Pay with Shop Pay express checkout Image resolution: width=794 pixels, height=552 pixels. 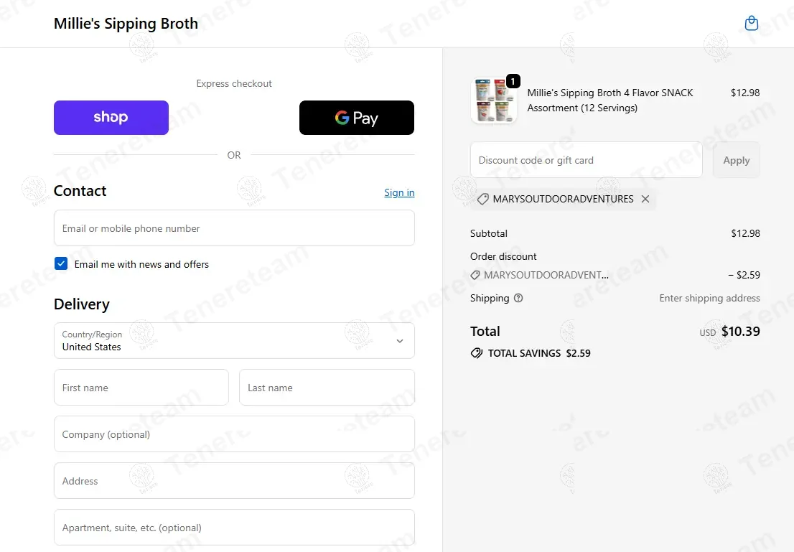[111, 118]
